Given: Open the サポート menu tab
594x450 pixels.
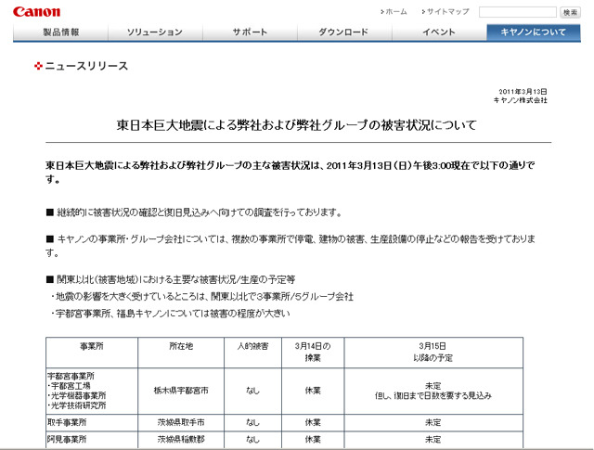Looking at the screenshot, I should [x=250, y=32].
